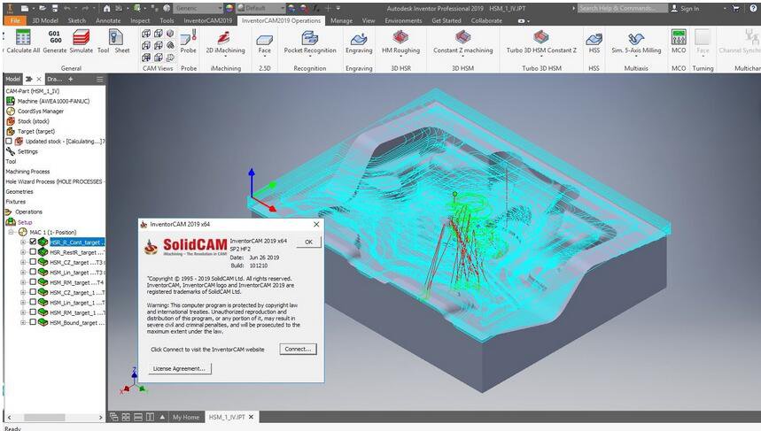The height and width of the screenshot is (431, 761).
Task: Click the Connect... button
Action: click(x=298, y=349)
